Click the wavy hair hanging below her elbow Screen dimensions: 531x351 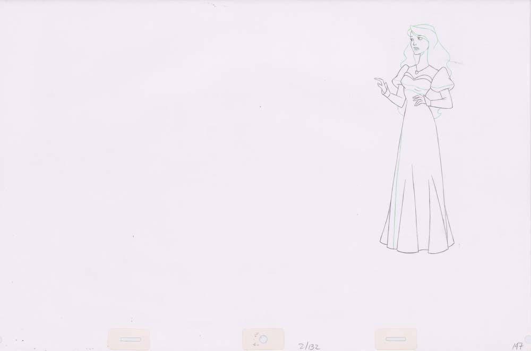(x=439, y=113)
